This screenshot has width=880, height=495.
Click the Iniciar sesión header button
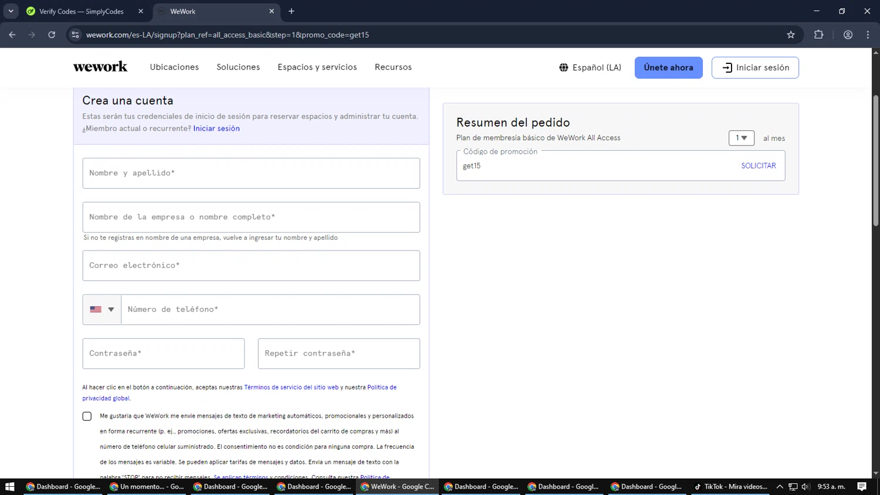click(x=755, y=67)
